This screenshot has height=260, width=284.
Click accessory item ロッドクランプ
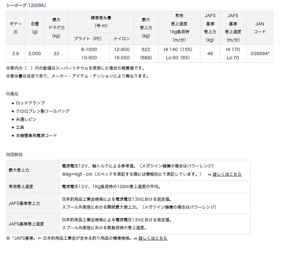30,103
